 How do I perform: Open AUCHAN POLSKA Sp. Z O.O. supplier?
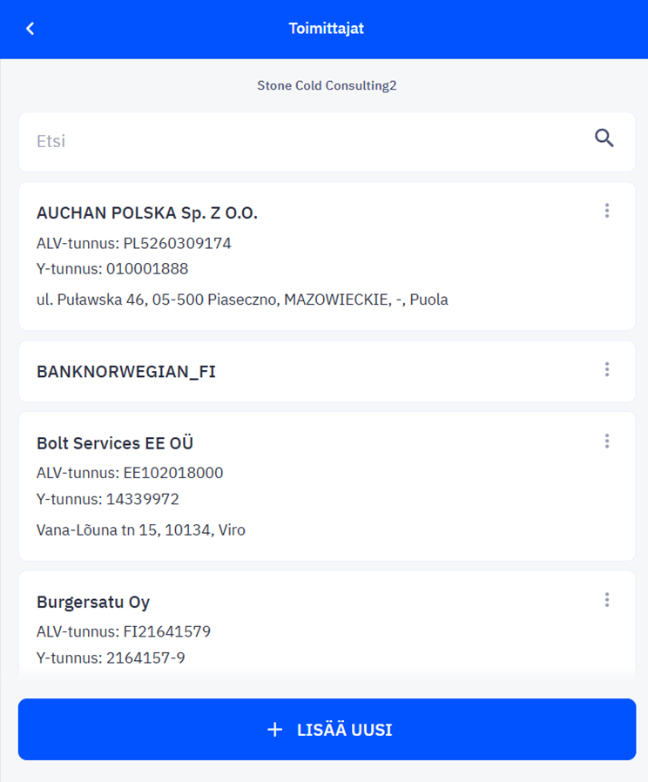point(147,213)
